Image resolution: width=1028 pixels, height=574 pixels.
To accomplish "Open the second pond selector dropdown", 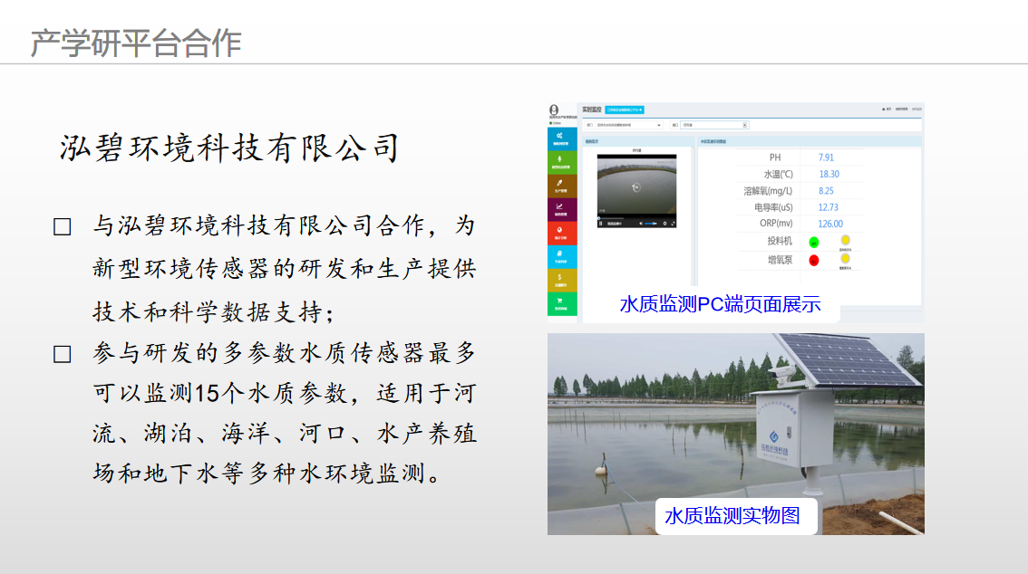I will (x=714, y=125).
